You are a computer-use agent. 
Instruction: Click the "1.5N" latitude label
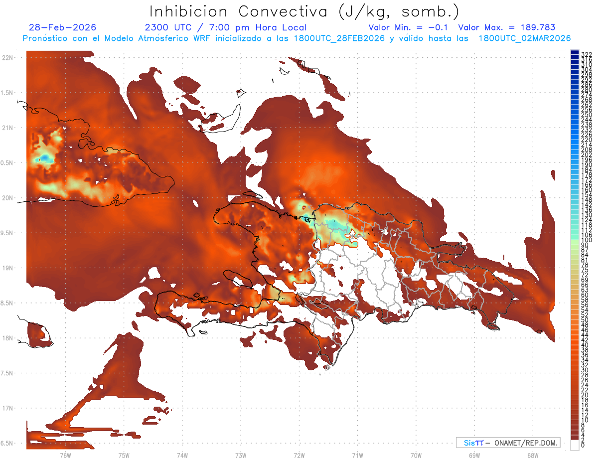pos(7,93)
